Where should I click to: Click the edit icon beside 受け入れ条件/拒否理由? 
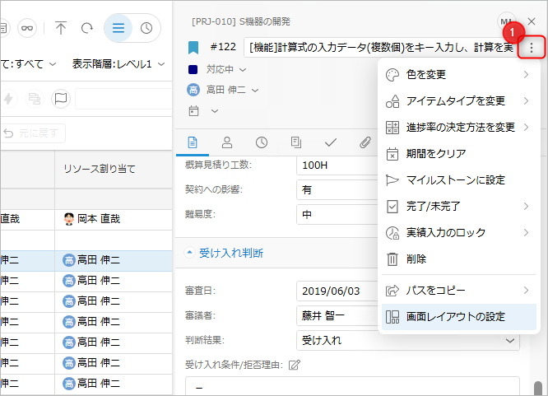point(293,364)
